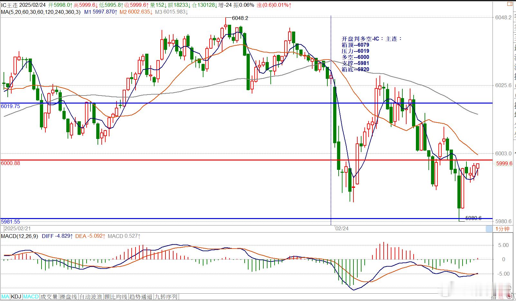Viewport: 516px width, 302px height.
Task: Select the 趋势通道 indicator tab
Action: click(x=141, y=297)
